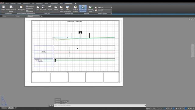
Task: Select the Plano 1 layout tab
Action: (x=11, y=108)
